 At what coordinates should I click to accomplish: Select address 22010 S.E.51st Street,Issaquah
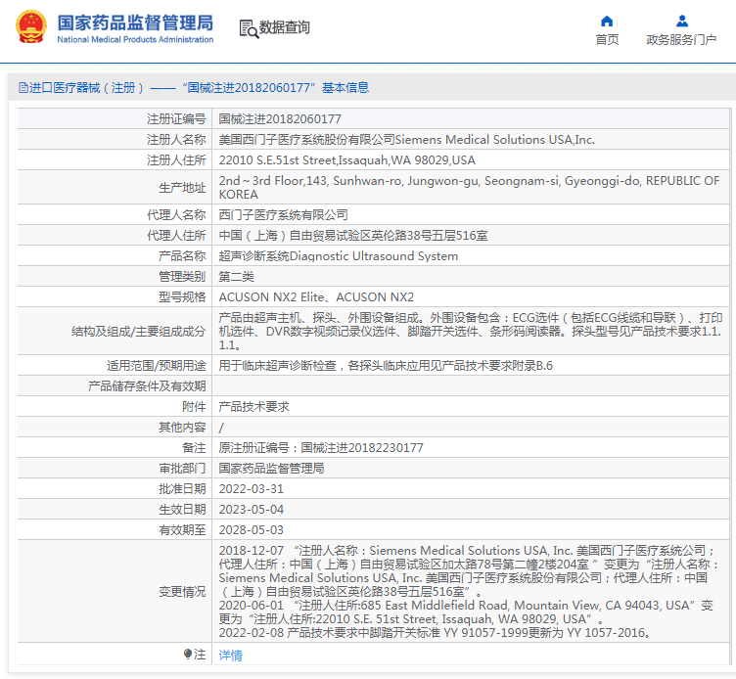(x=346, y=160)
